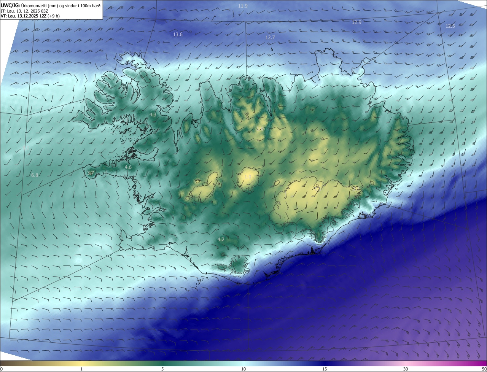Click the 30 tick on the color scale
This screenshot has width=487, height=372.
[406, 369]
